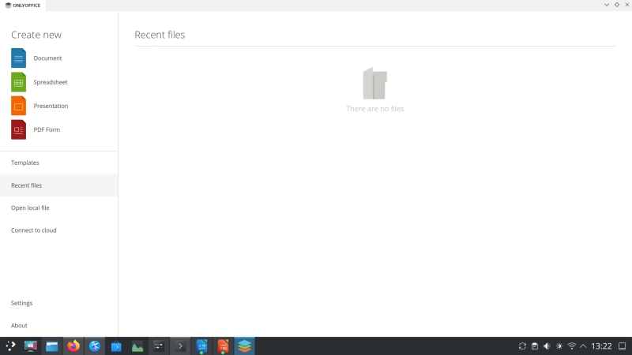Open the clipboard tray icon
The width and height of the screenshot is (632, 355).
pos(535,346)
